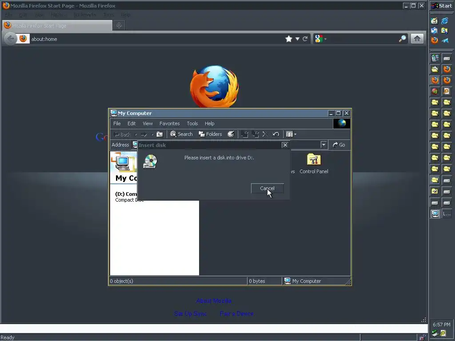Open the Favorites menu in My Computer
Screen dimensions: 455x341
coord(169,123)
